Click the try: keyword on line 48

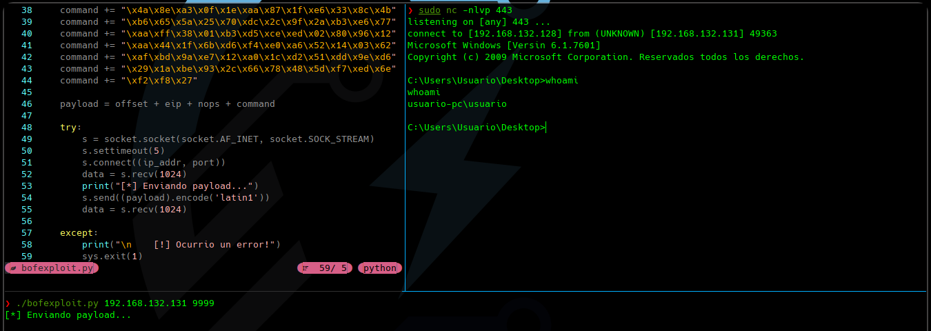pyautogui.click(x=70, y=128)
